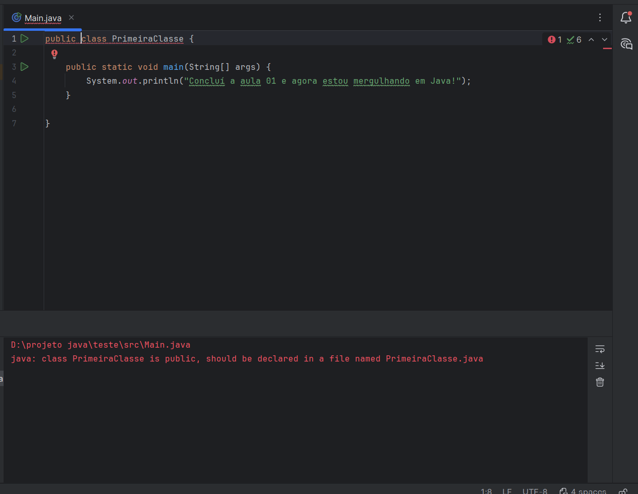The width and height of the screenshot is (638, 494).
Task: Click the public keyword on line 1
Action: pyautogui.click(x=60, y=39)
